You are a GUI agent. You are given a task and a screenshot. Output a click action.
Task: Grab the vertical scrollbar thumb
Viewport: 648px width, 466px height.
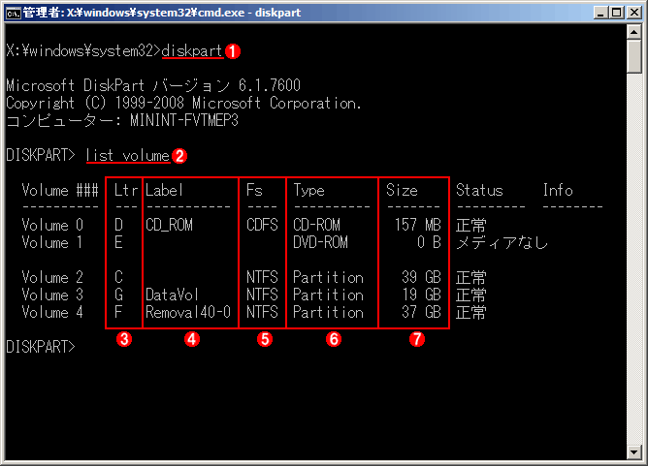click(x=634, y=57)
